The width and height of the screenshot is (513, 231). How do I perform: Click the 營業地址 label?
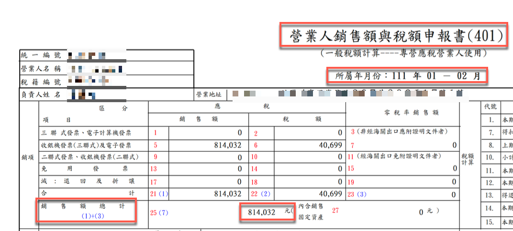[209, 94]
